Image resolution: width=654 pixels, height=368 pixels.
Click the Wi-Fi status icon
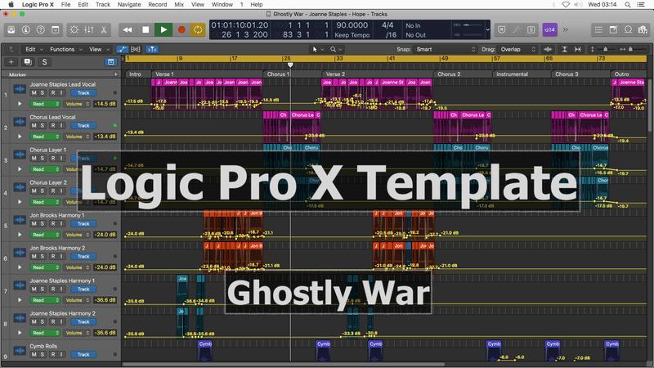[x=566, y=5]
